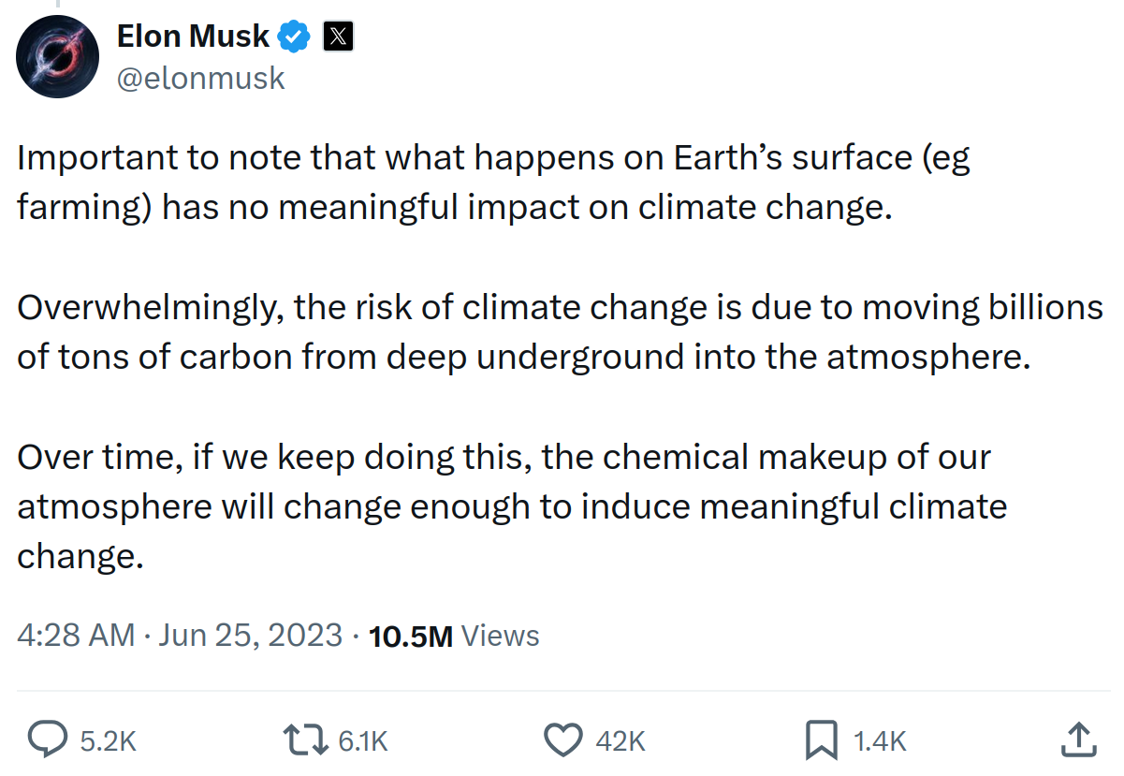Click the 4:28 AM timestamp
The image size is (1124, 776).
[76, 636]
